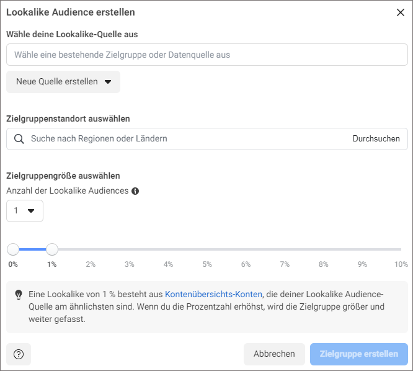Click the slider handle at 0%
Image resolution: width=413 pixels, height=371 pixels.
[x=13, y=249]
